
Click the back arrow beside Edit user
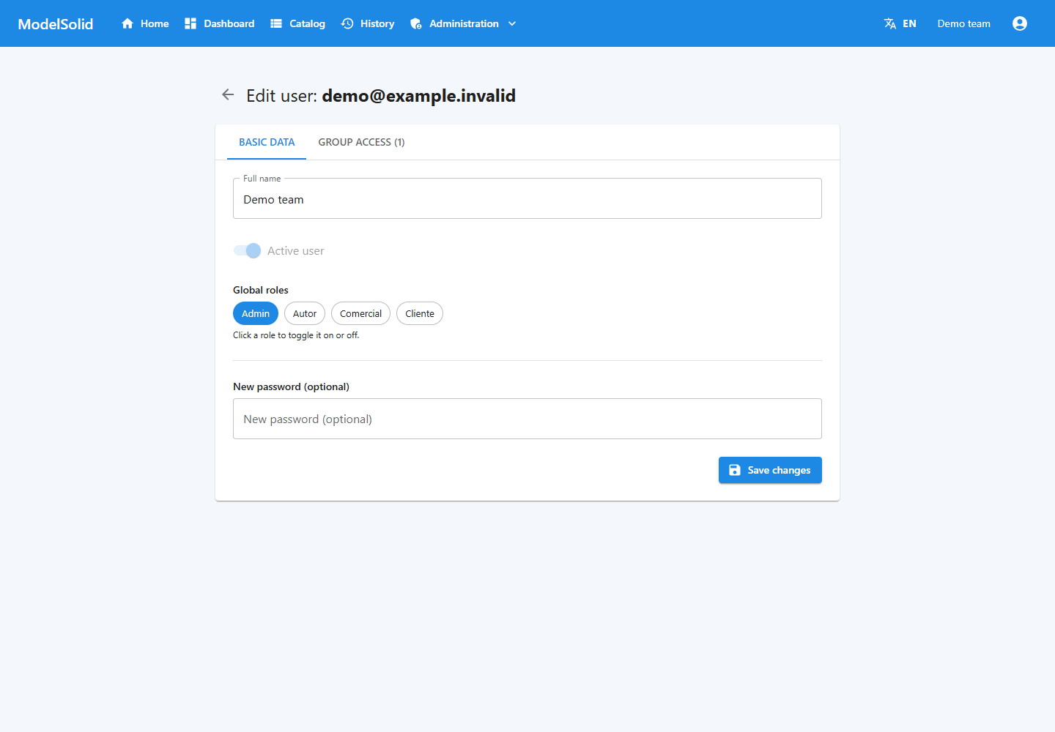[228, 94]
